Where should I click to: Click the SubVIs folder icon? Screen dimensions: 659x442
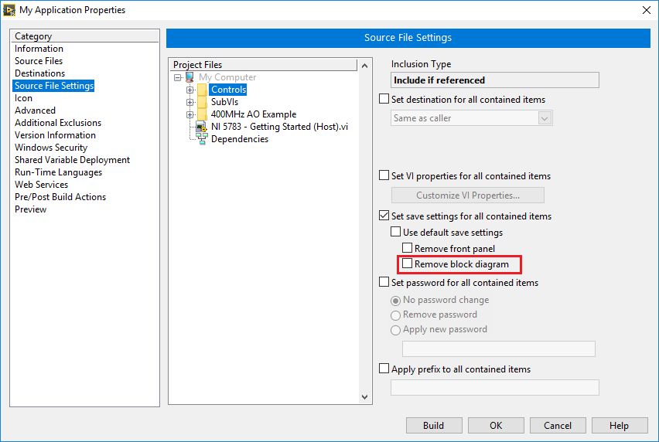(202, 102)
